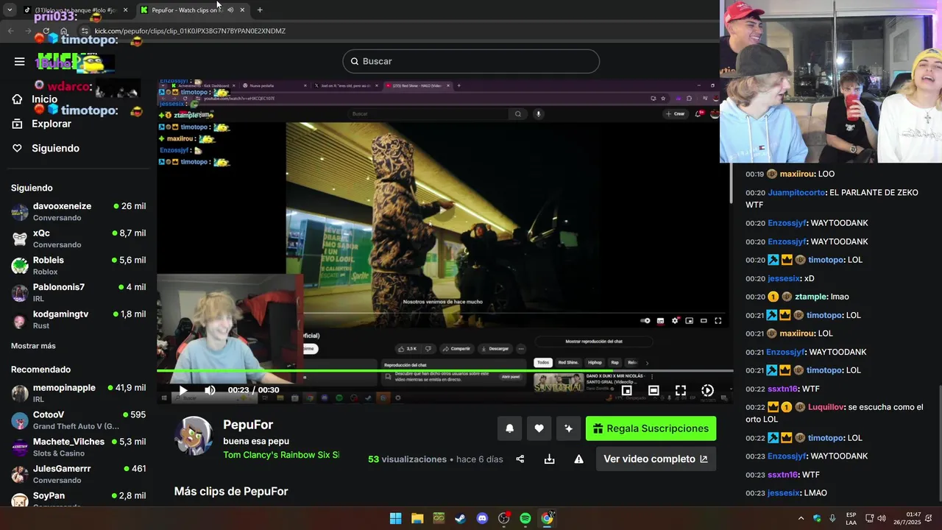Screen dimensions: 942x530
Task: Click Ver video completo button
Action: [x=656, y=459]
